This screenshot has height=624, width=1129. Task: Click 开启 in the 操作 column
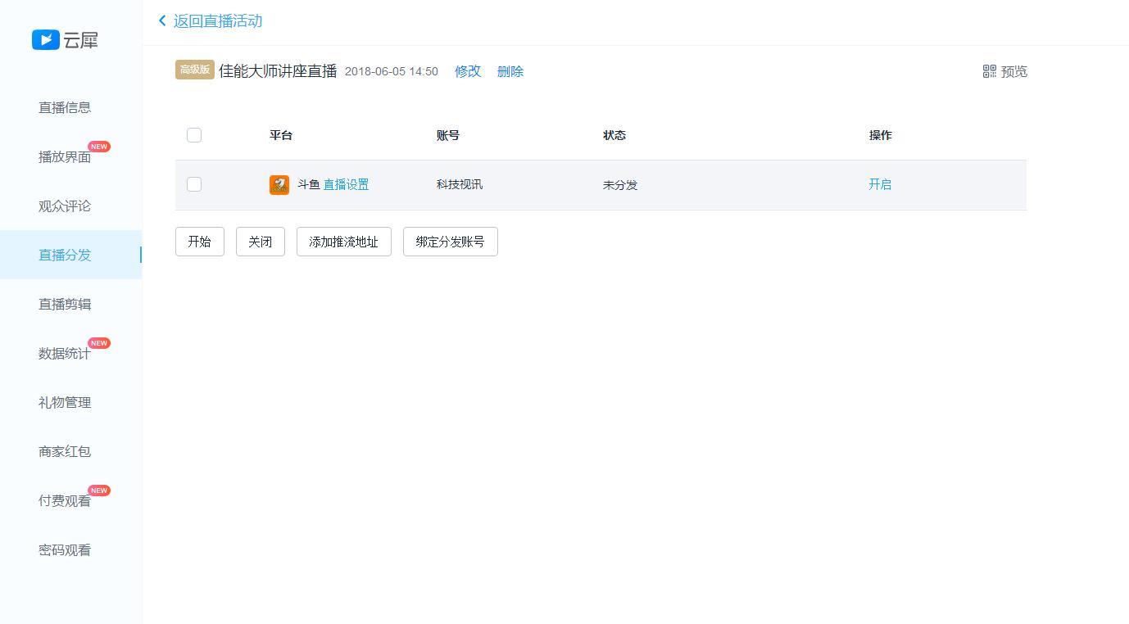[x=880, y=184]
